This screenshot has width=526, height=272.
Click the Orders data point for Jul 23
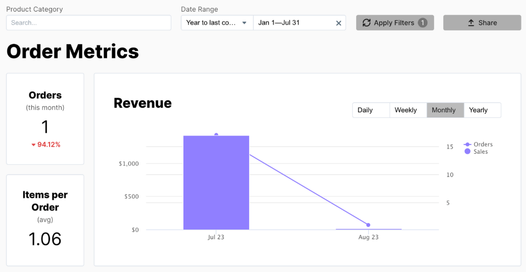pyautogui.click(x=216, y=134)
